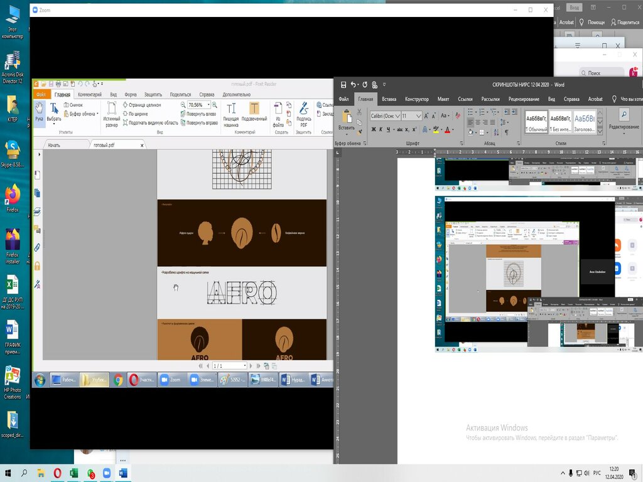Viewport: 643px width, 482px height.
Task: Apply the red font color in Word
Action: [x=447, y=129]
